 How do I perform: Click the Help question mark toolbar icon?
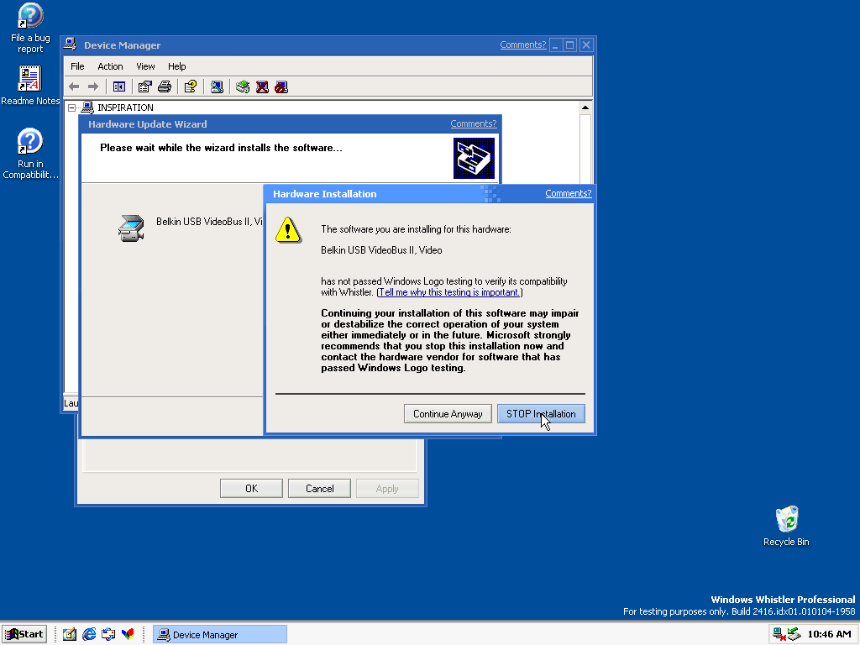click(x=191, y=87)
